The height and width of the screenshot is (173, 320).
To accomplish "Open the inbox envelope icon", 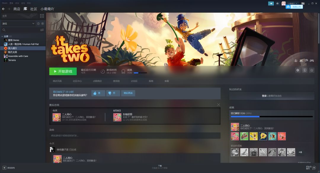I will pyautogui.click(x=277, y=4).
